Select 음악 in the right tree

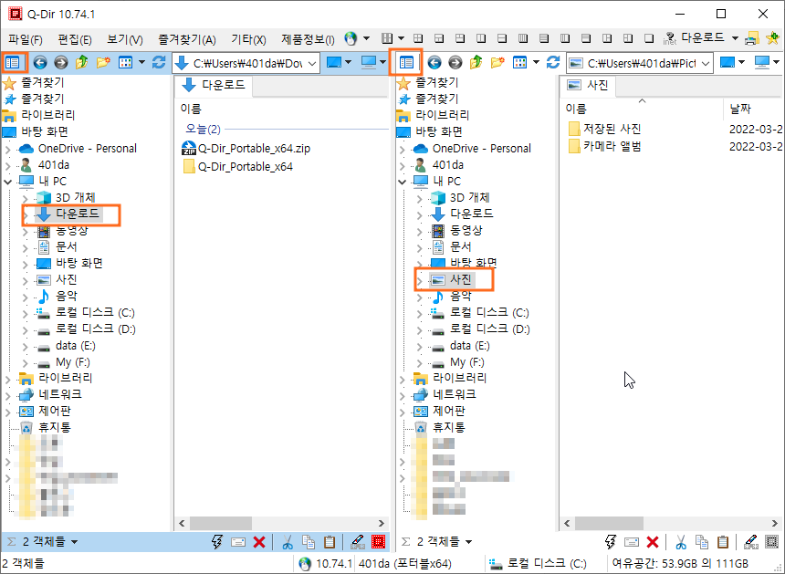(x=461, y=297)
